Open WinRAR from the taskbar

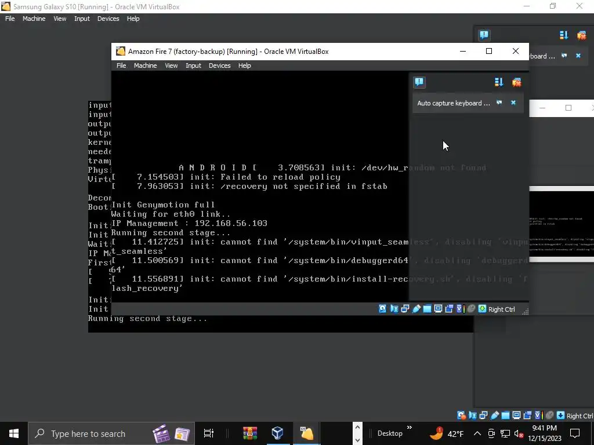click(250, 433)
